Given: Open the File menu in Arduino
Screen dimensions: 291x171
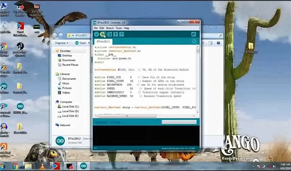Looking at the screenshot, I should click(x=96, y=28).
